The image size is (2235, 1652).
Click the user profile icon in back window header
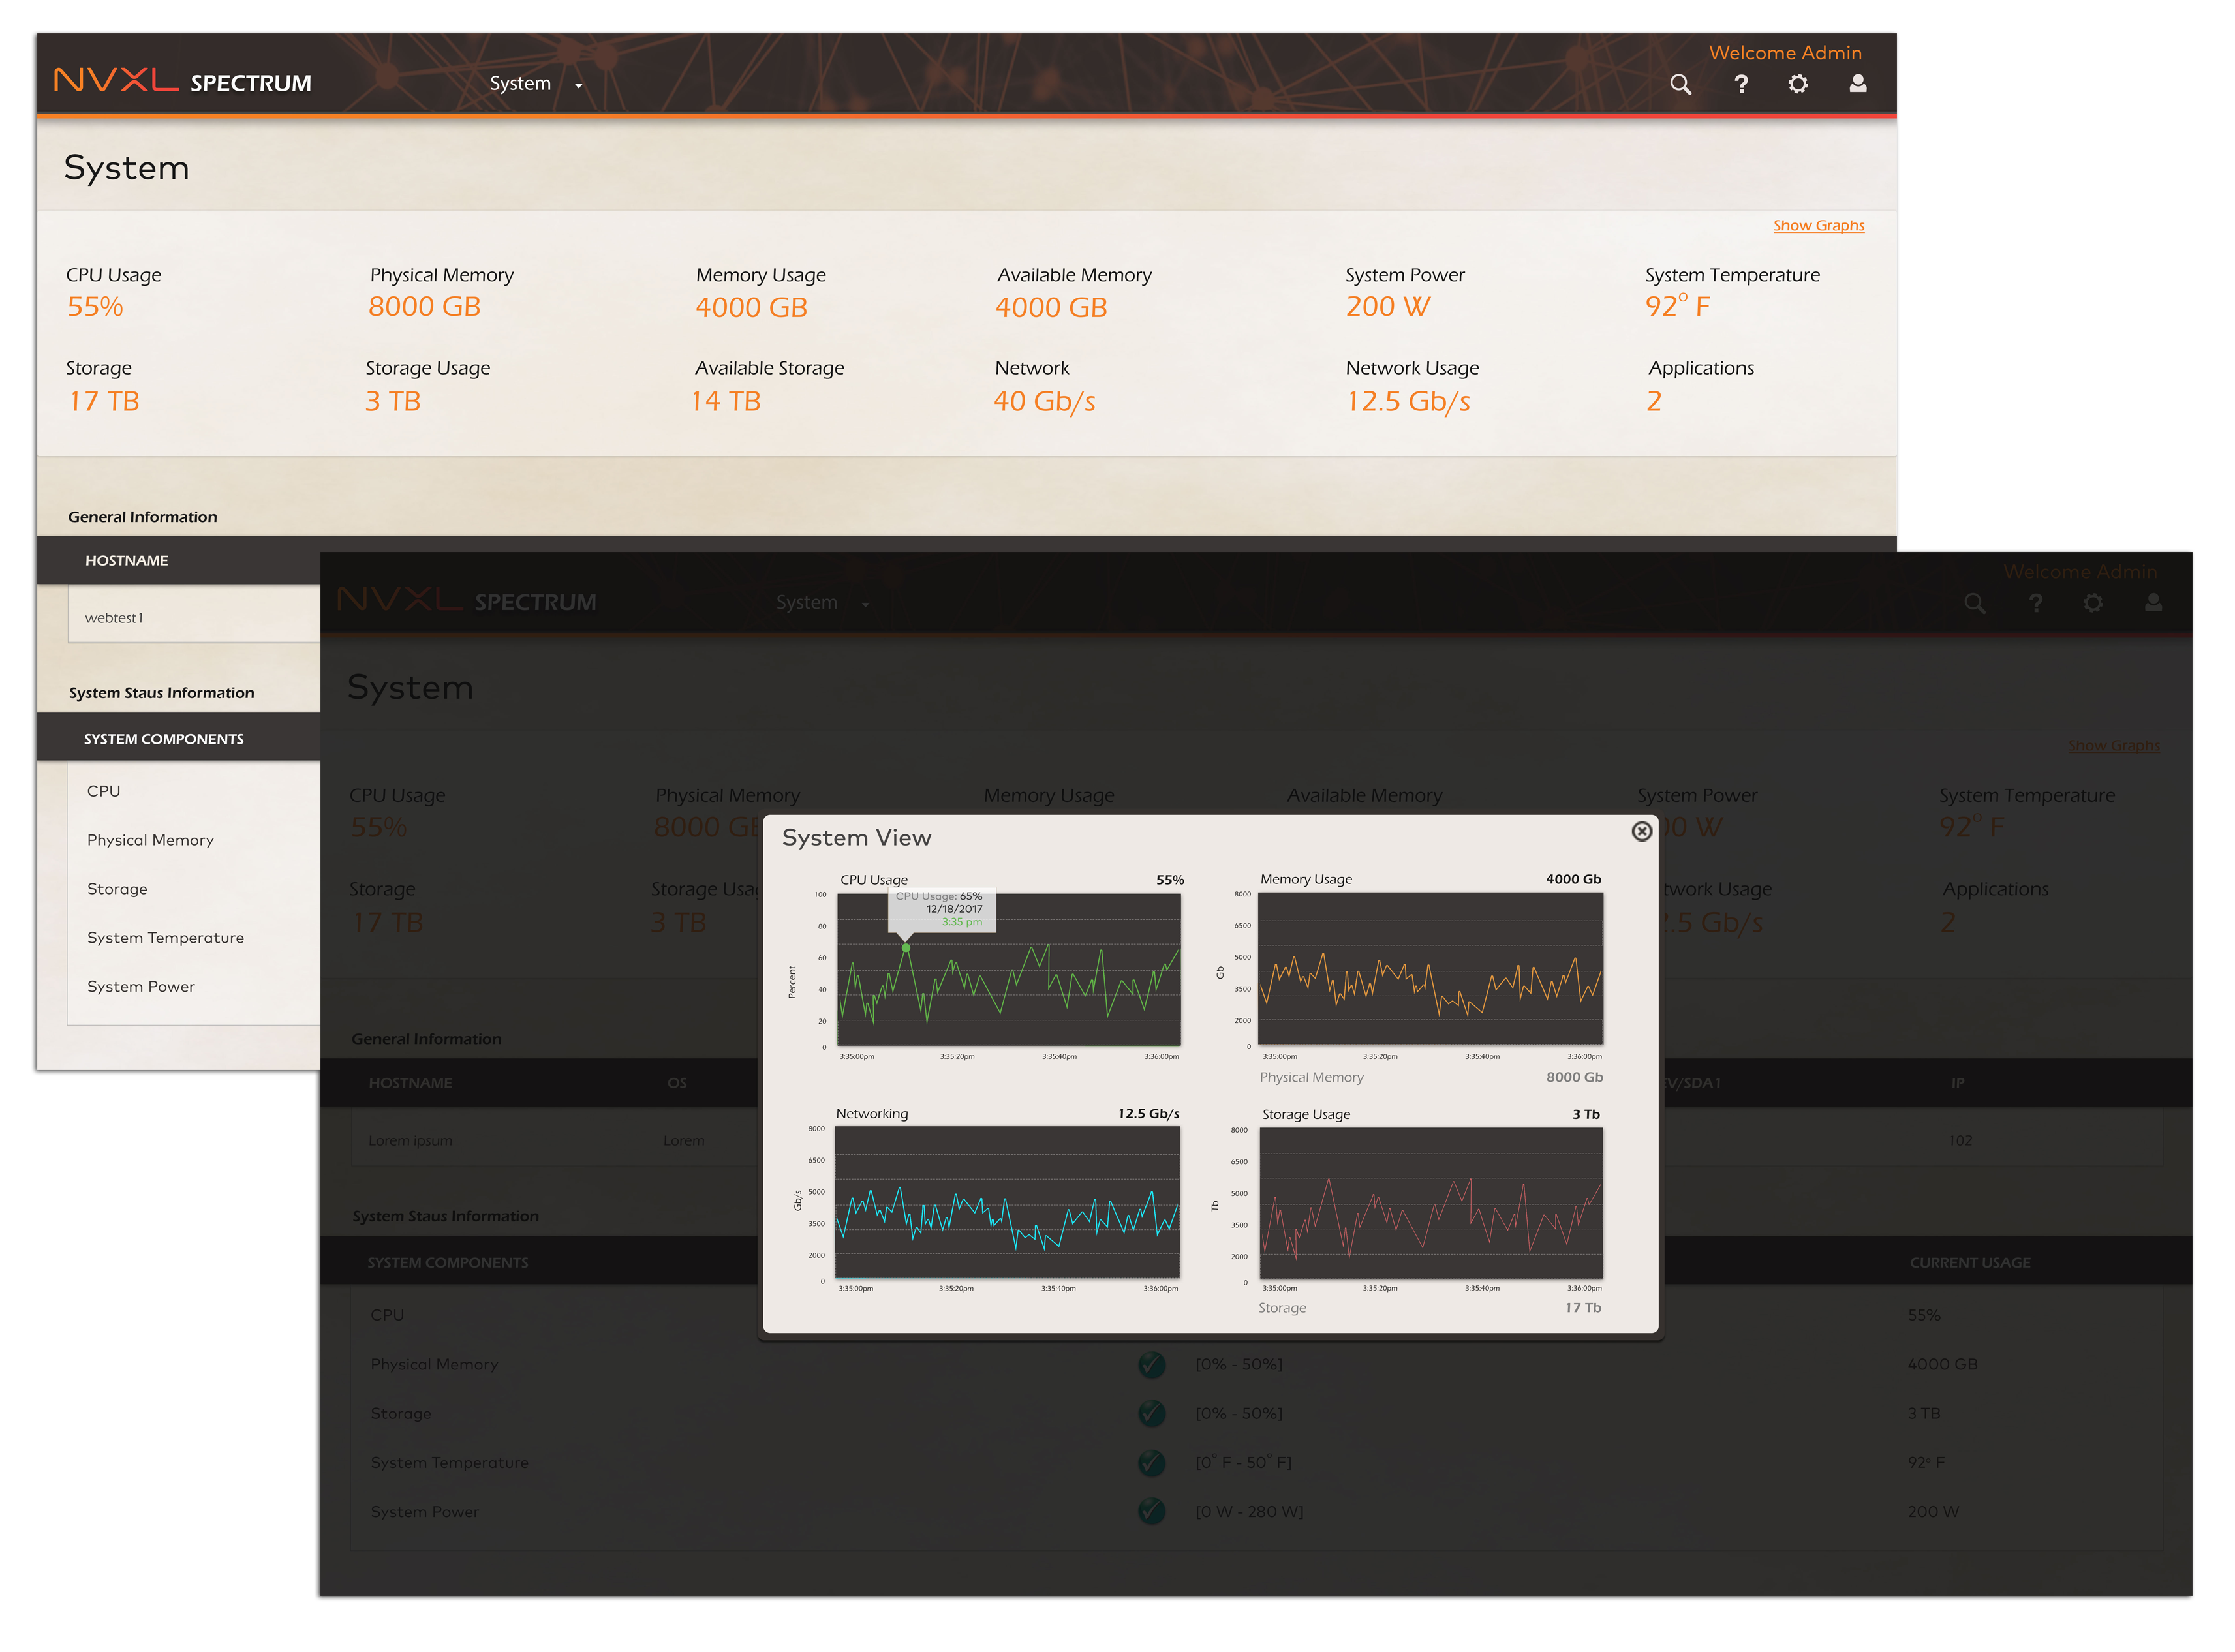pos(1857,83)
